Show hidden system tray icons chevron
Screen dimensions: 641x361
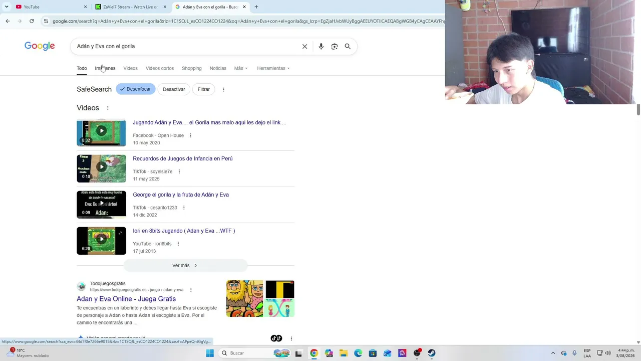(x=553, y=353)
